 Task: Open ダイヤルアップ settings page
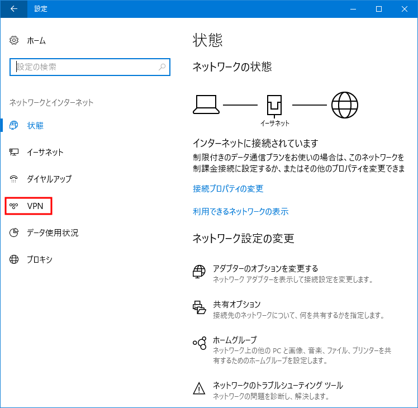tap(49, 179)
